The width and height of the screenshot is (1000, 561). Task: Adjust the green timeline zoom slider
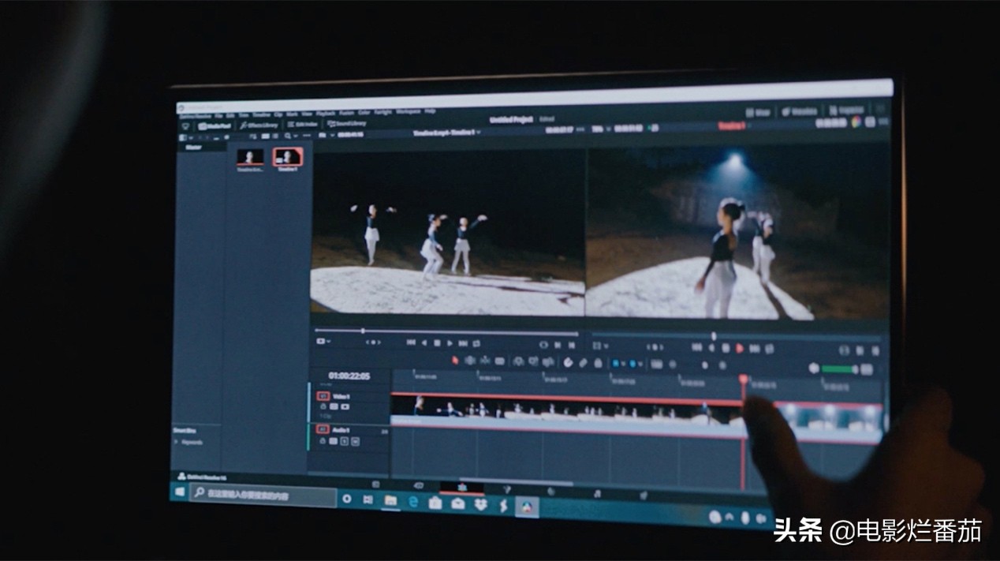840,368
